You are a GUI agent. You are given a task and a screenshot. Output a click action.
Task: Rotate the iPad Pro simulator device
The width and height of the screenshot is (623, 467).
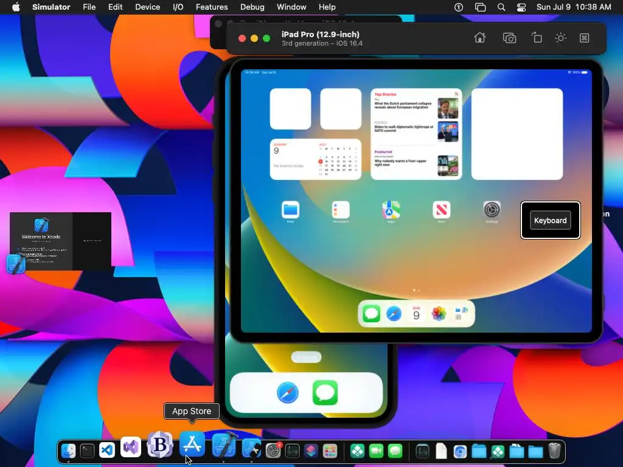pos(537,38)
